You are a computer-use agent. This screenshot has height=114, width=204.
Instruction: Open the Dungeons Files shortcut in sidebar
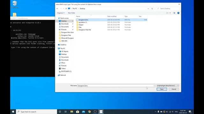(x=66, y=35)
